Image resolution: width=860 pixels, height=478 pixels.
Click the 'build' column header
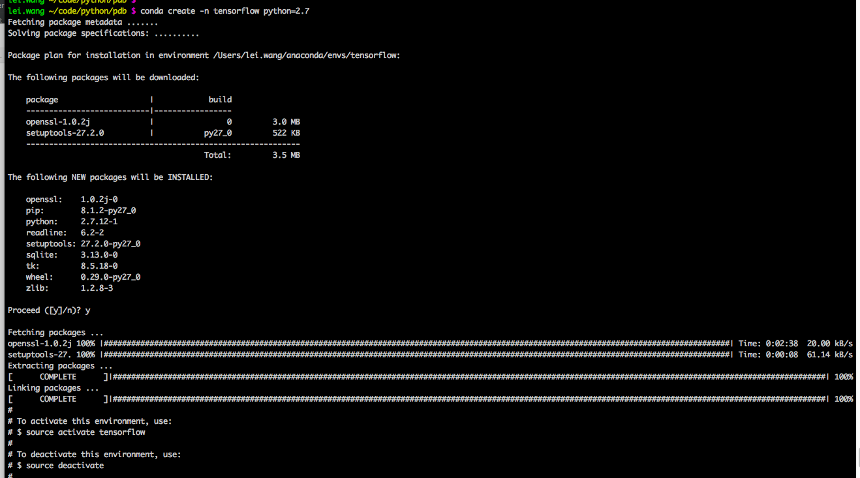point(220,100)
